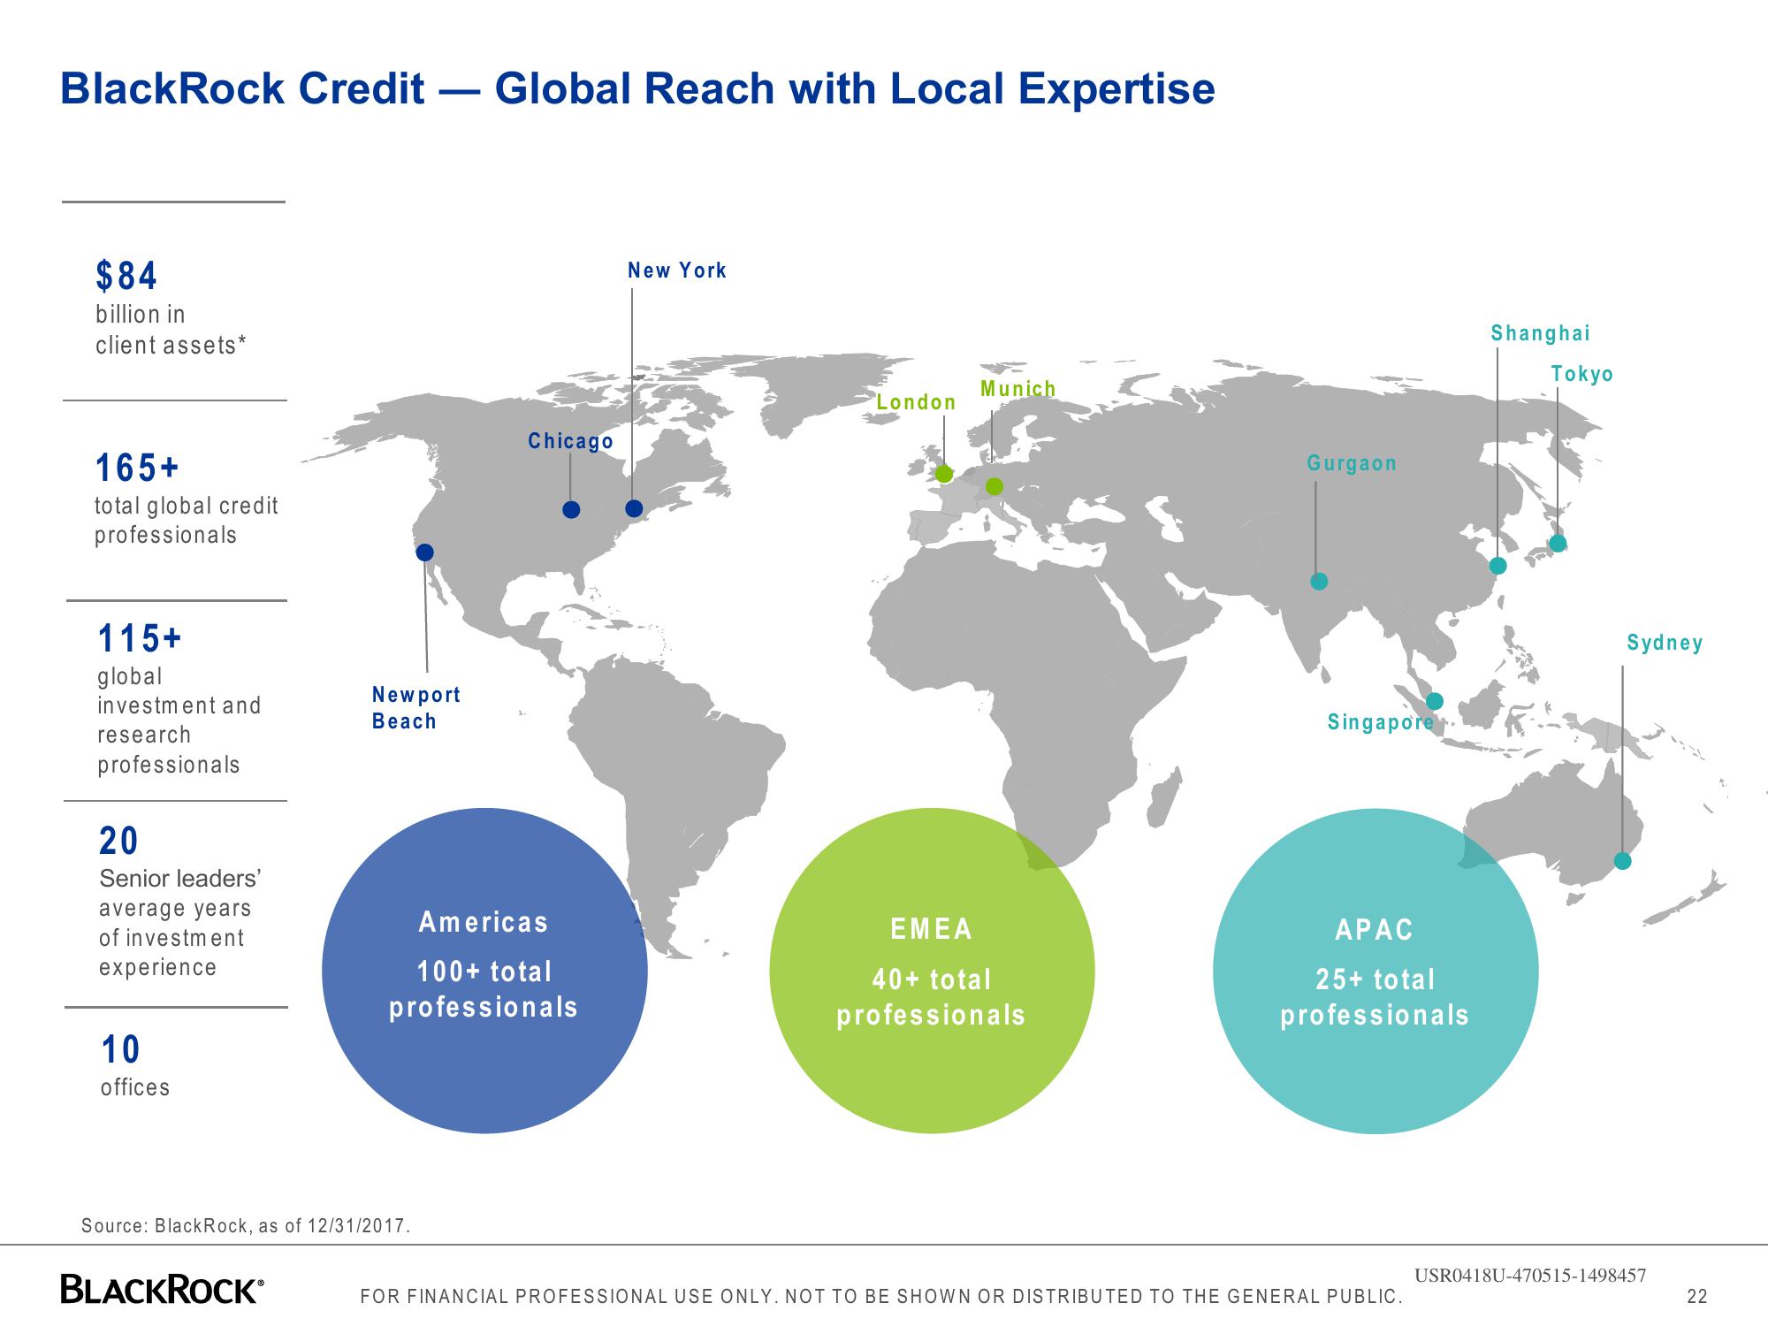
Task: Click the 'New York' label
Action: coord(677,271)
